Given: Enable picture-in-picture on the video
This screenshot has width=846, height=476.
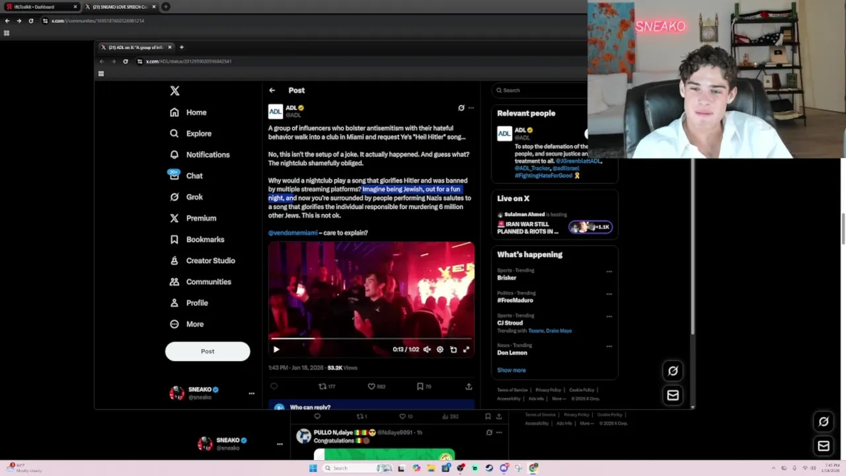Looking at the screenshot, I should 453,350.
